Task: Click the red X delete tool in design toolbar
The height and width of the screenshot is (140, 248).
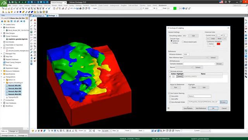Action: point(35,20)
